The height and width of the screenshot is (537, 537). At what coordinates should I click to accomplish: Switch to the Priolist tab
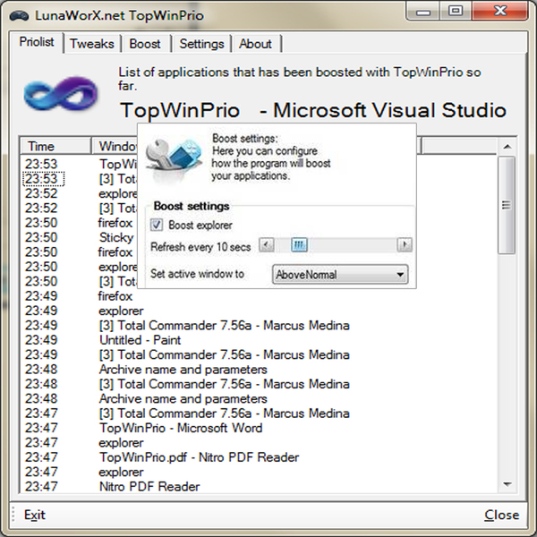tap(37, 42)
